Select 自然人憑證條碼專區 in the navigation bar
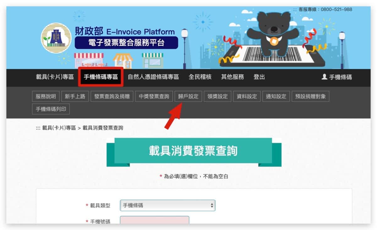Viewport: 377px width, 230px height. coord(153,77)
